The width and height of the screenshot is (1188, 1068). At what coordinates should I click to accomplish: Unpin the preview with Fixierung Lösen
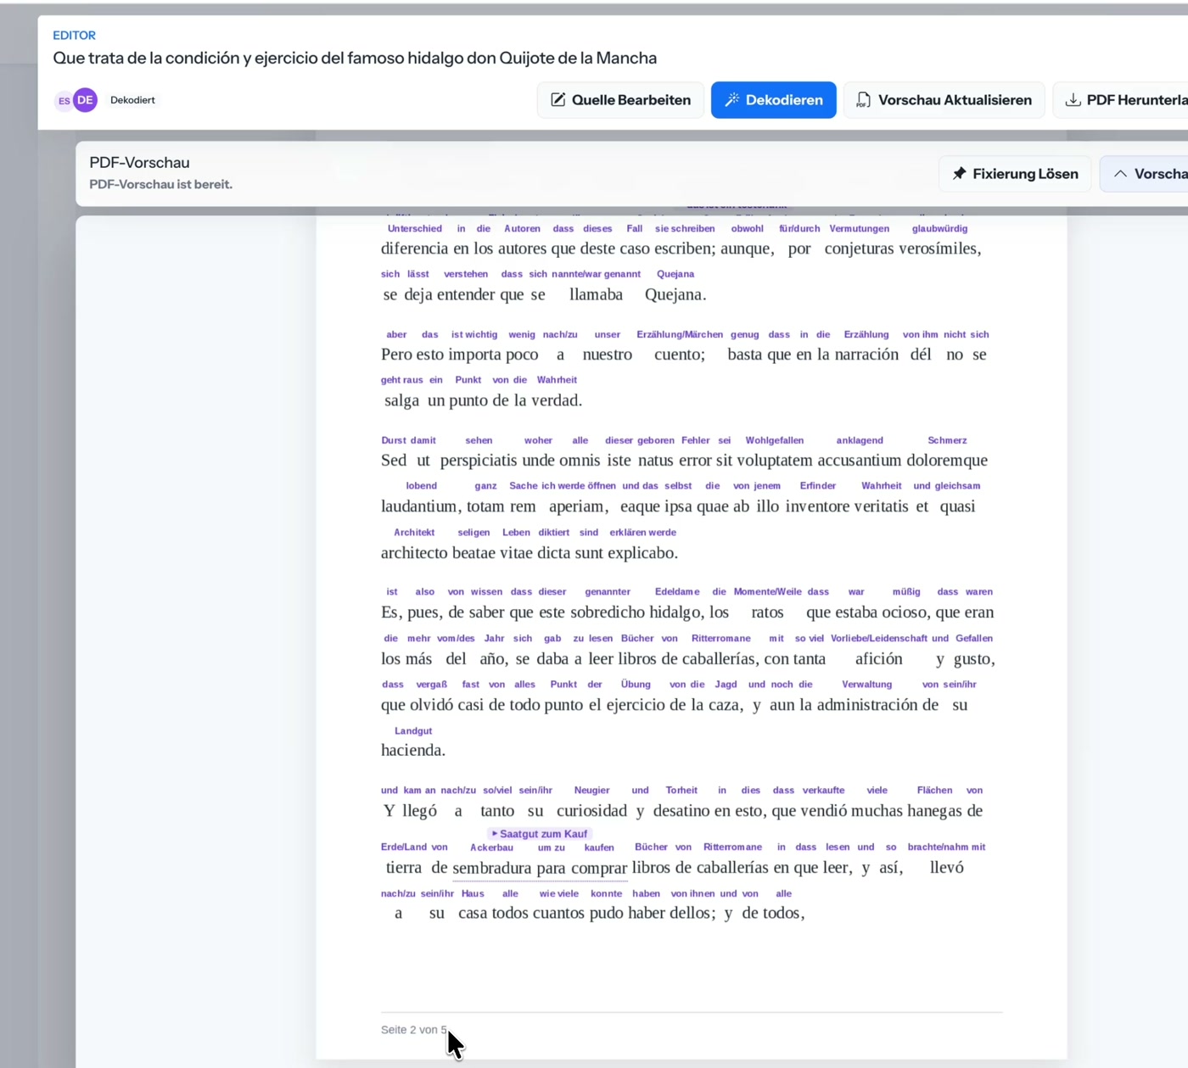coord(1015,174)
